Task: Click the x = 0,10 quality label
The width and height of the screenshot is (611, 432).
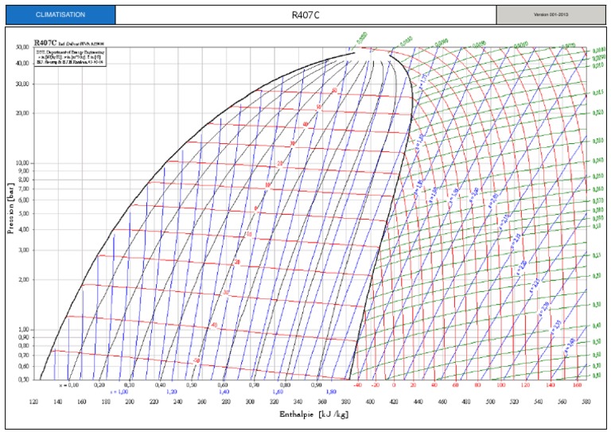Action: 69,385
